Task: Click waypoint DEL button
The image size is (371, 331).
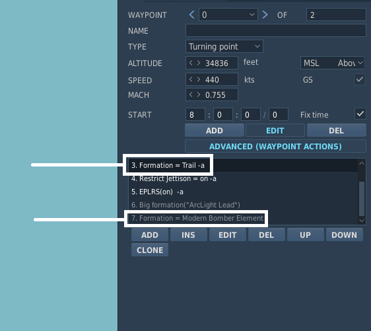Action: pos(336,130)
